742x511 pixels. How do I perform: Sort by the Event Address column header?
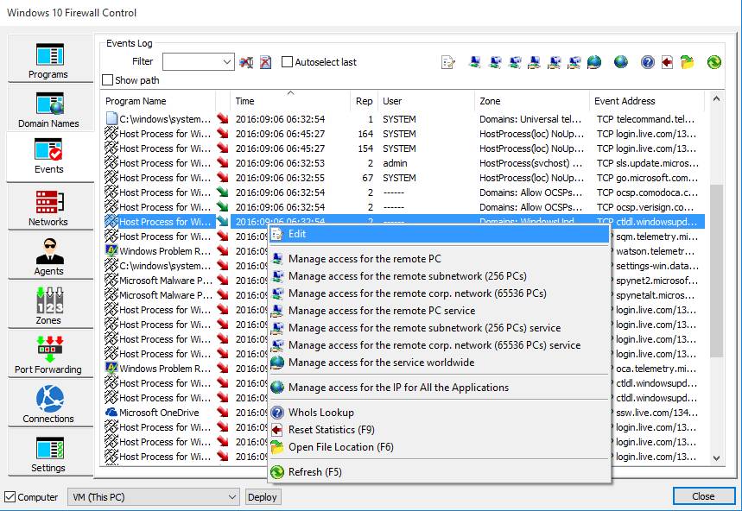pyautogui.click(x=647, y=101)
